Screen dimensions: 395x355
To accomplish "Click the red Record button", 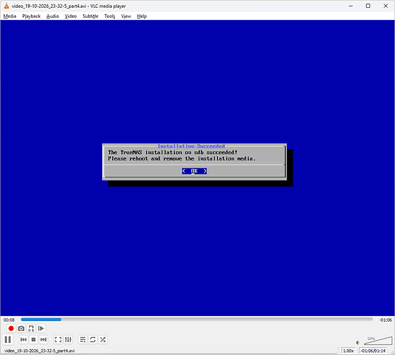I will (11, 328).
